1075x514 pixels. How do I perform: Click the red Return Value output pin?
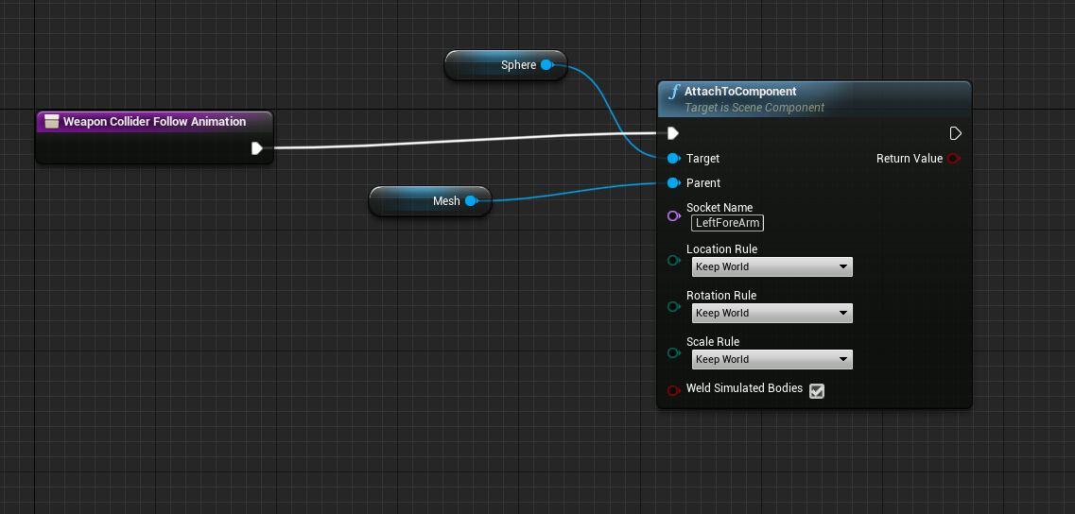[x=953, y=159]
